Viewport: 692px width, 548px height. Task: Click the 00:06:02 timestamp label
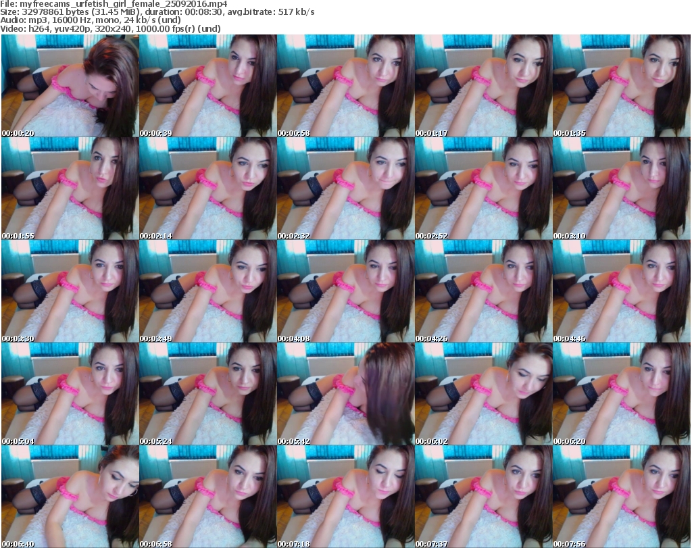pyautogui.click(x=431, y=441)
